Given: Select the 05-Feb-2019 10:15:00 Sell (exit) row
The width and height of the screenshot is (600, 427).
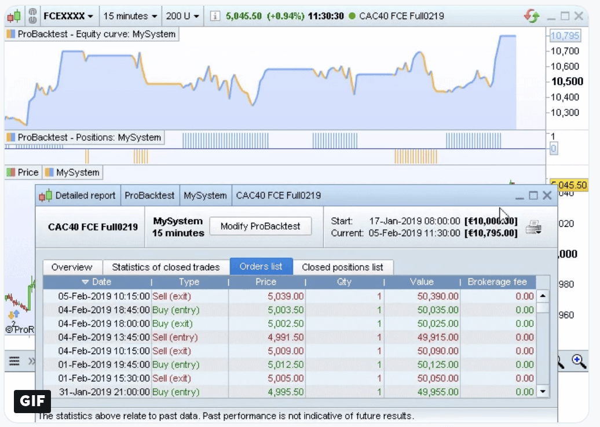Looking at the screenshot, I should coord(290,296).
